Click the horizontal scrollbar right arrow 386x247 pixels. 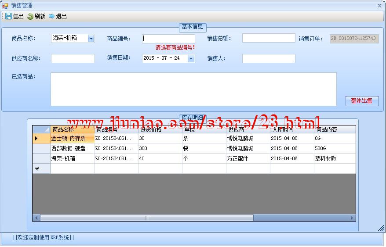(352, 218)
